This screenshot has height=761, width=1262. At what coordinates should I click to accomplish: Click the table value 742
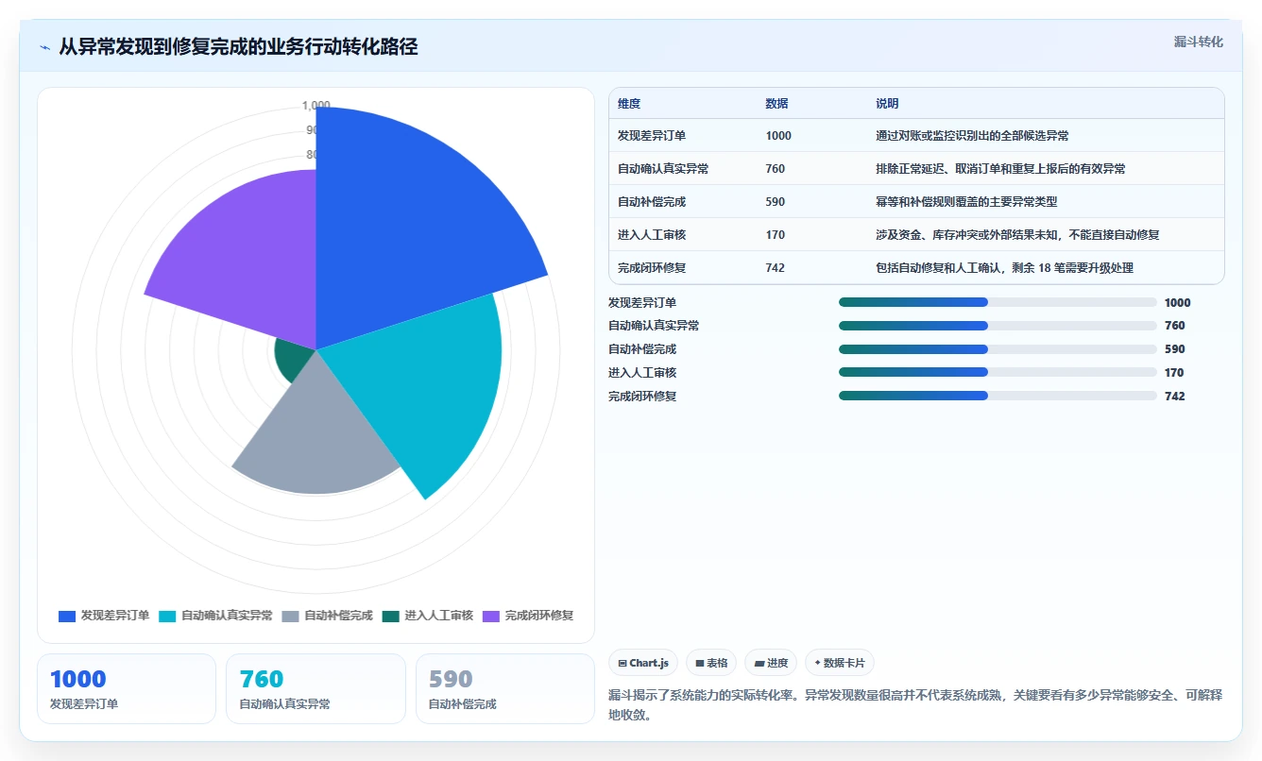(775, 268)
